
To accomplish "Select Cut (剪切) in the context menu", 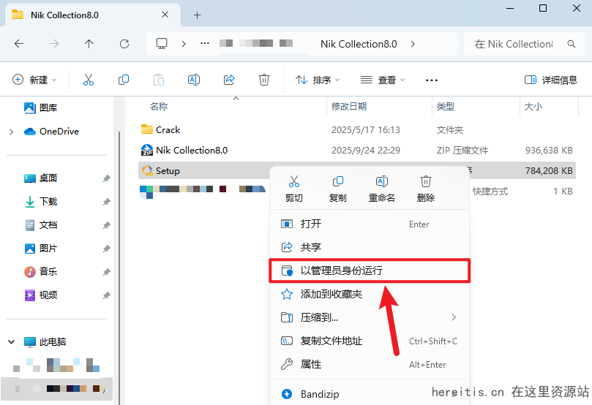I will click(293, 189).
